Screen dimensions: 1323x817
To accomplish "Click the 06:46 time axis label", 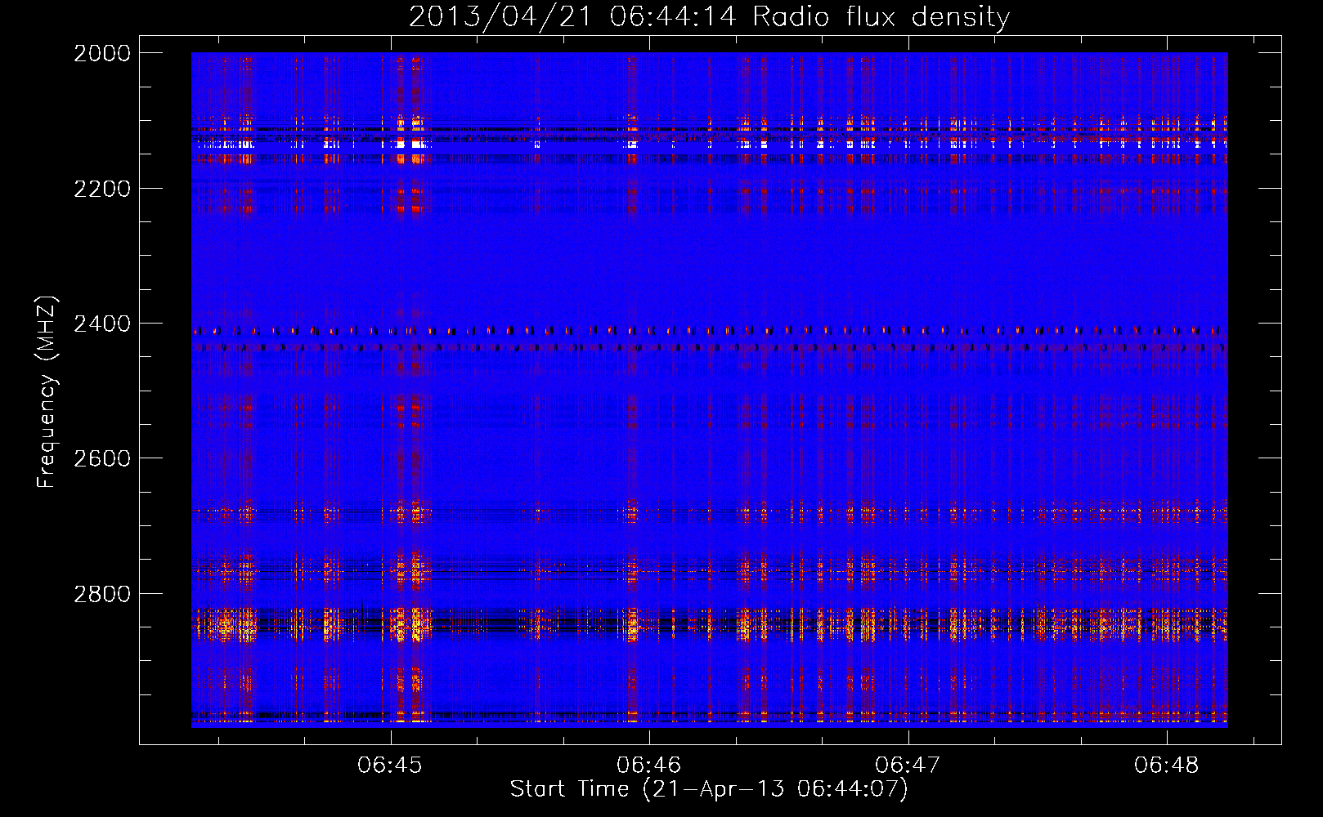I will 649,765.
